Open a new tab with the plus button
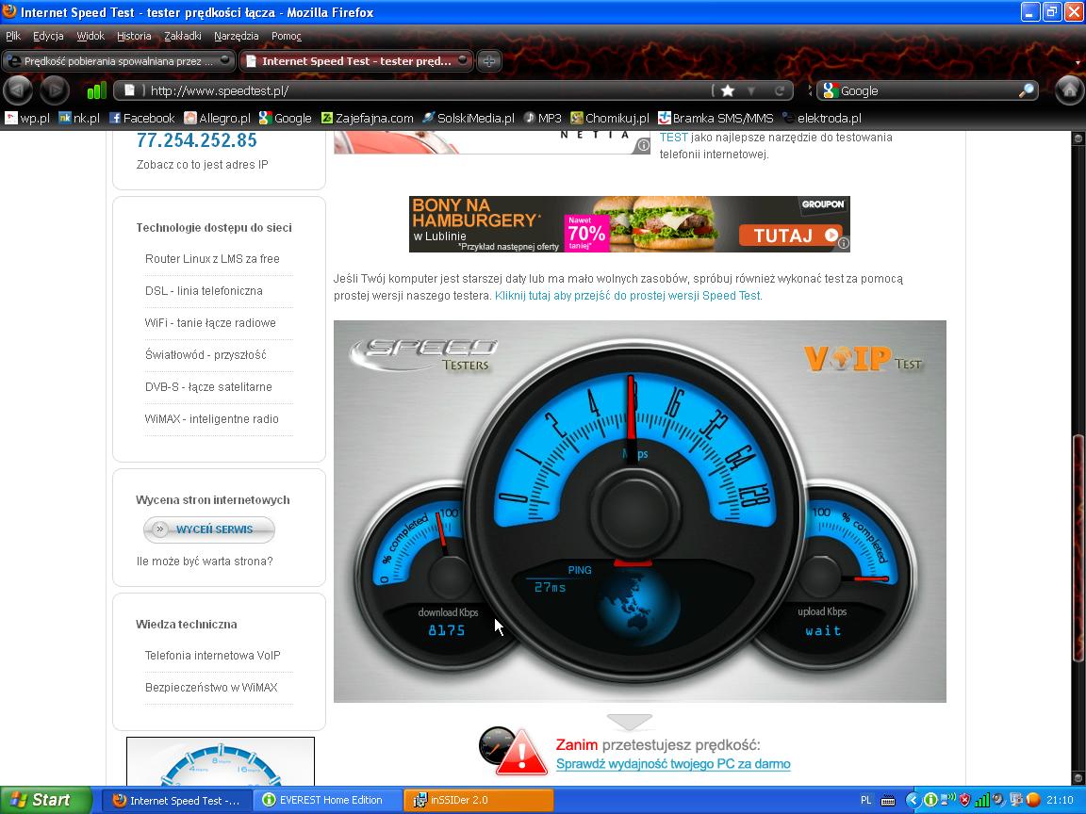The image size is (1086, 814). (489, 61)
